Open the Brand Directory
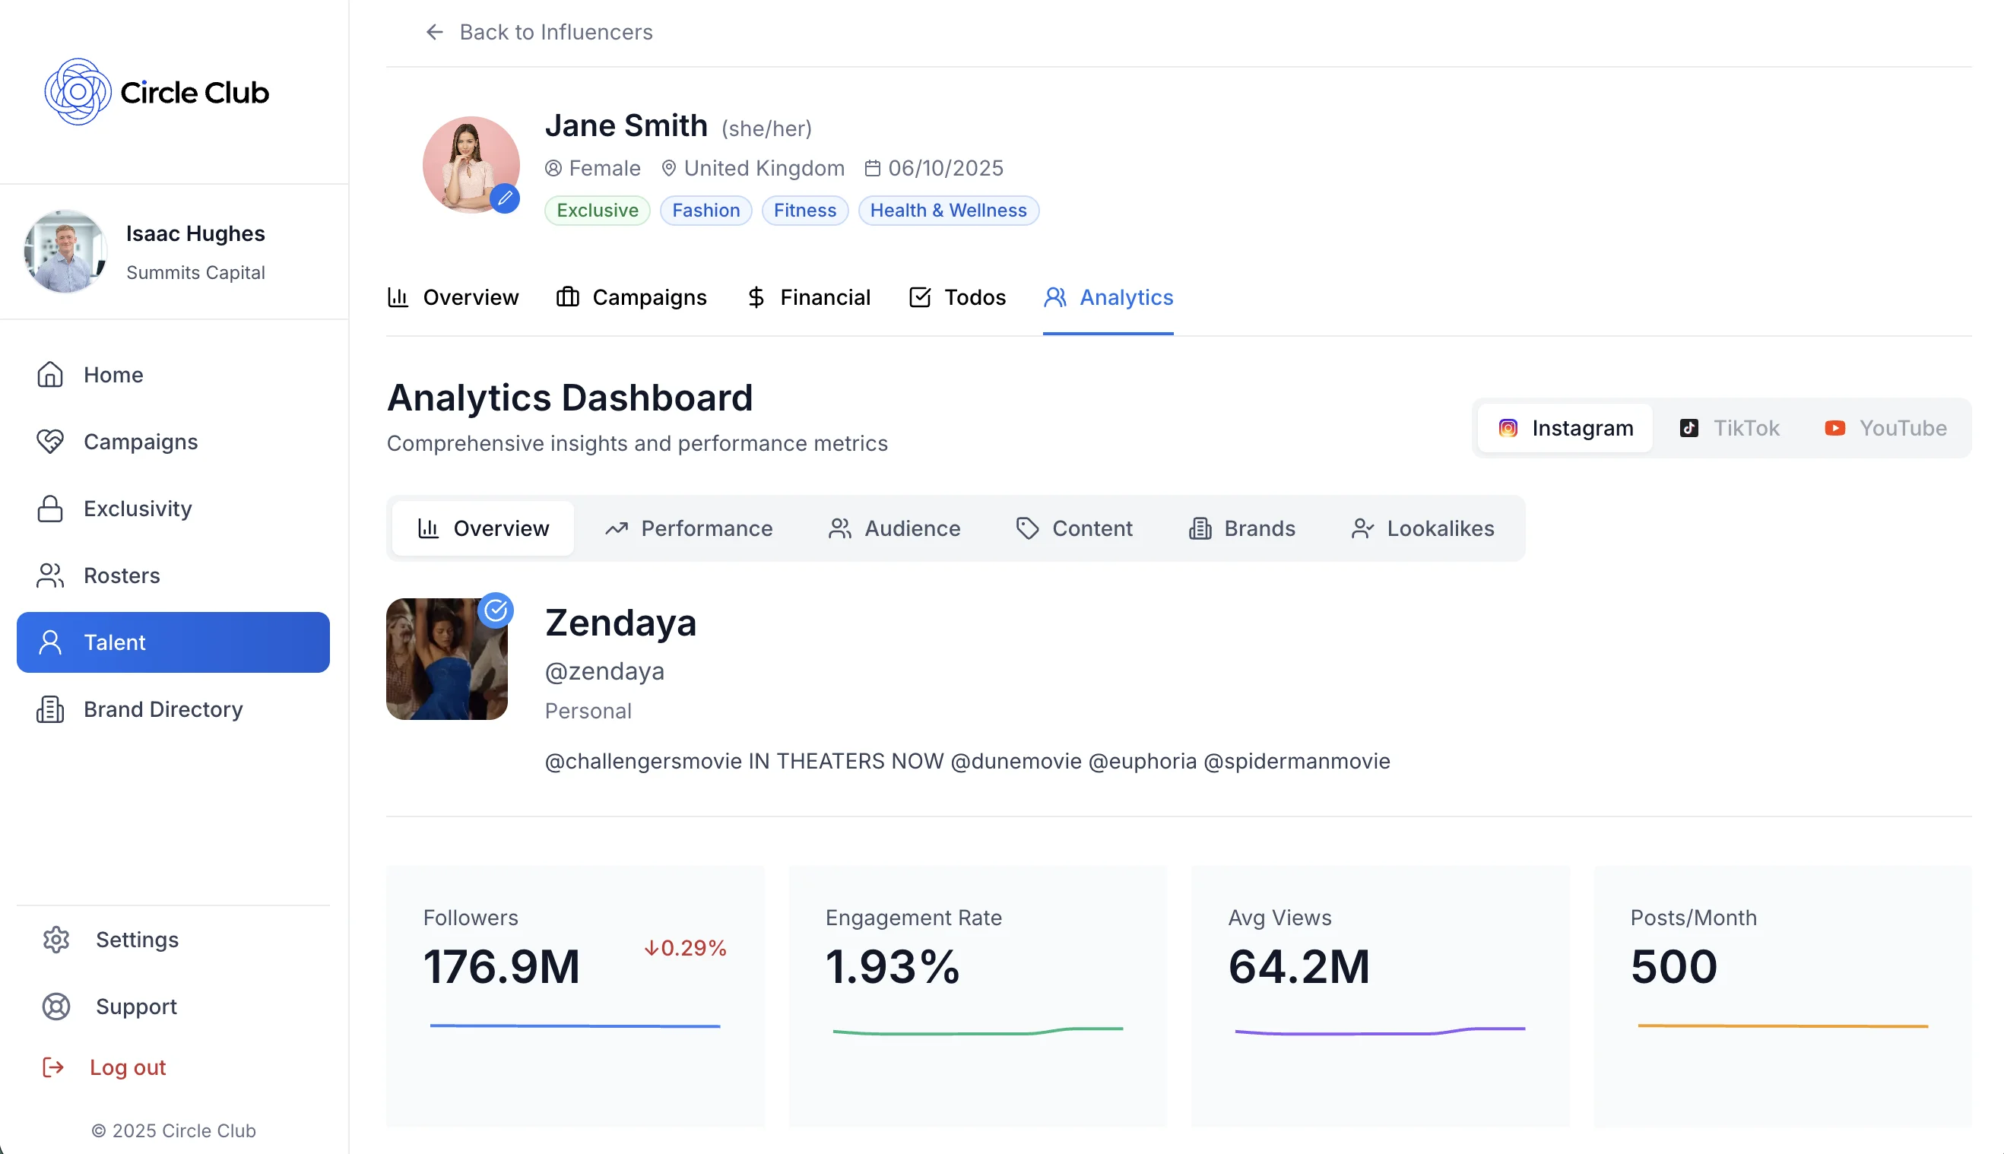Viewport: 2004px width, 1154px height. tap(162, 709)
